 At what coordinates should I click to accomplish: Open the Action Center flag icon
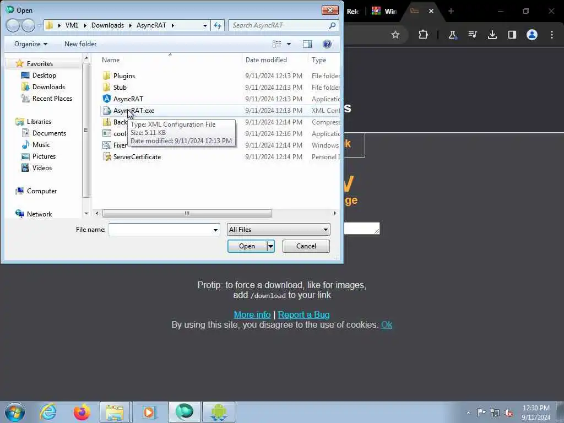click(x=481, y=413)
